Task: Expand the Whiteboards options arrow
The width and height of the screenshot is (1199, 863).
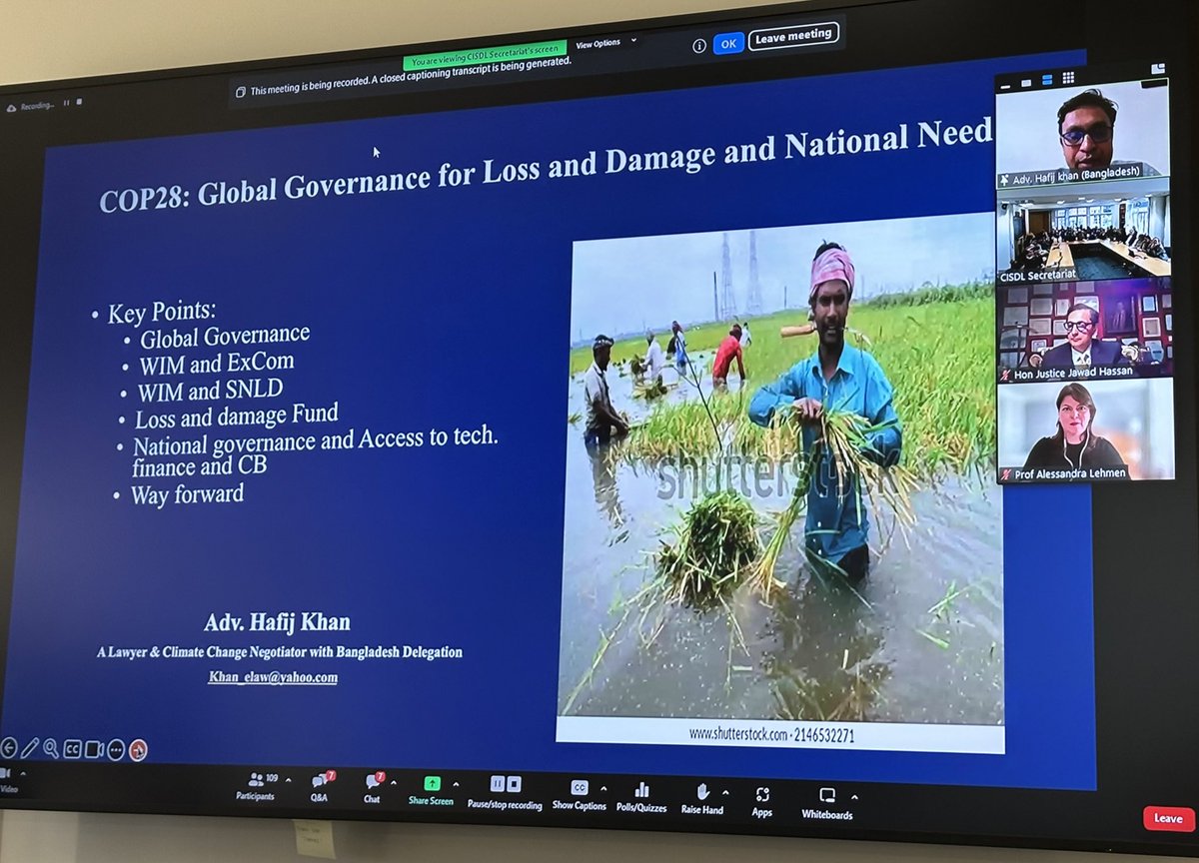Action: [854, 797]
